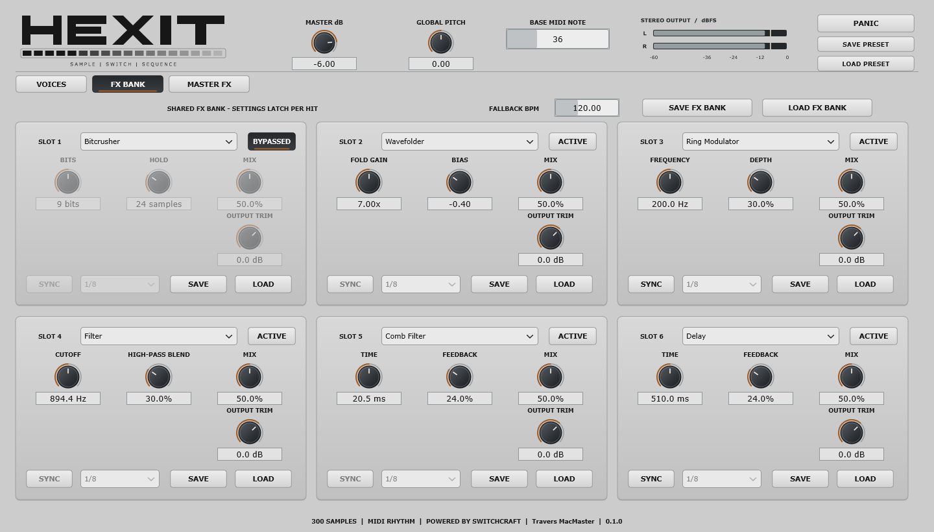Image resolution: width=934 pixels, height=532 pixels.
Task: Adjust the Slot 4 High-Pass Blend knob
Action: [159, 377]
